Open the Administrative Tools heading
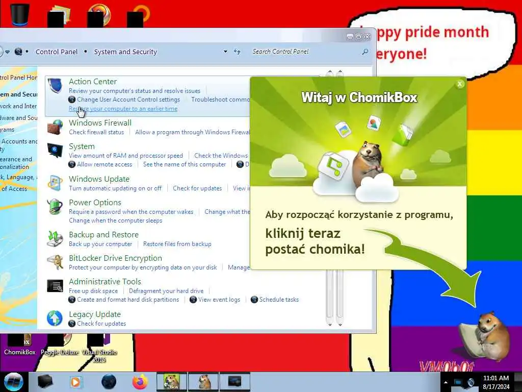Screen dimensions: 522x392 pyautogui.click(x=105, y=282)
